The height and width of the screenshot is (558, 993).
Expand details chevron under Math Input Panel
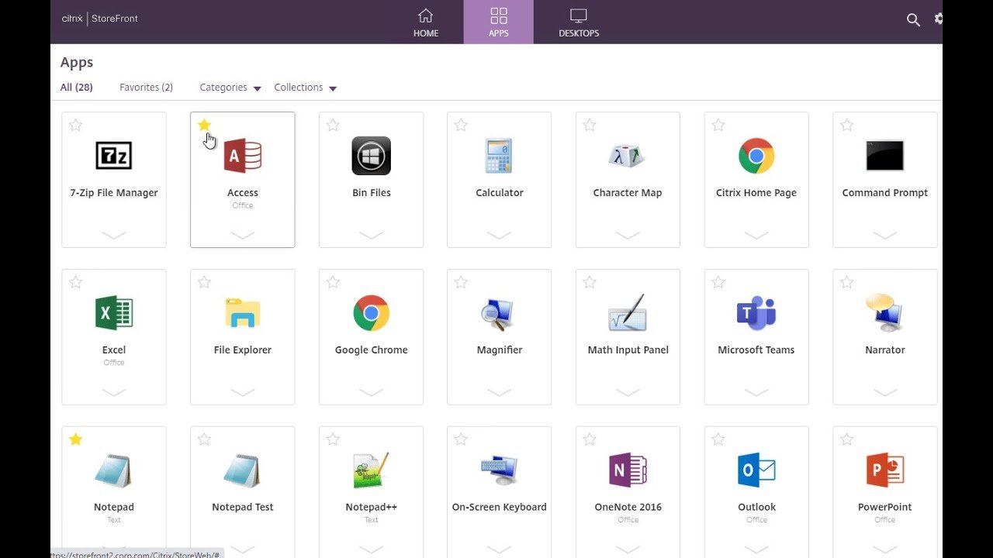tap(628, 392)
